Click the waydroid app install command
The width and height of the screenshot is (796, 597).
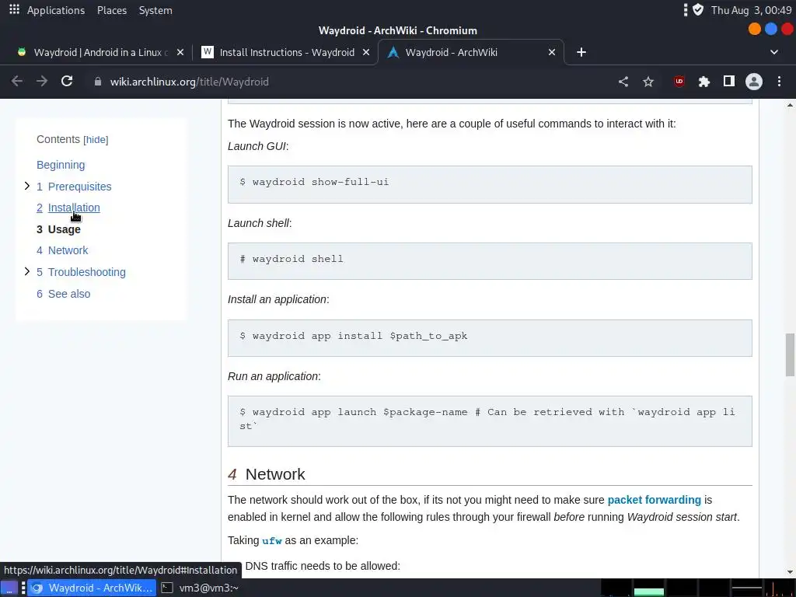click(490, 338)
